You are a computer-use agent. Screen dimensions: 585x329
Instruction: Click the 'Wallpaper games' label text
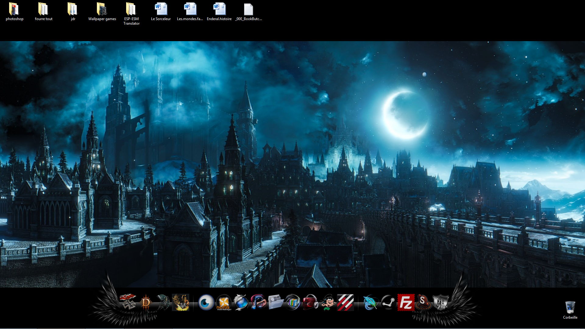102,19
